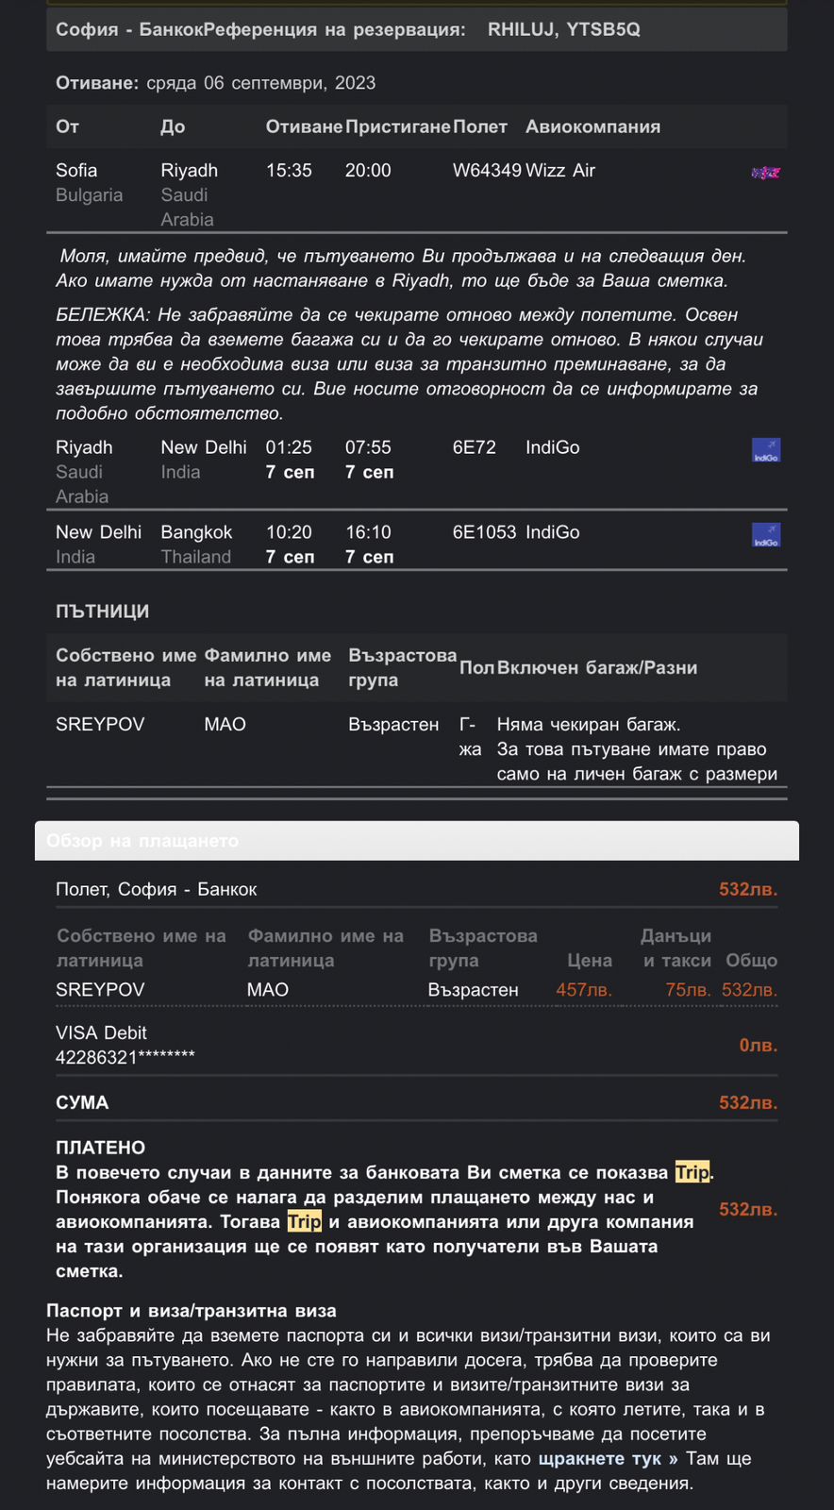Click the 75лв. taxes and fees amount

click(x=688, y=989)
